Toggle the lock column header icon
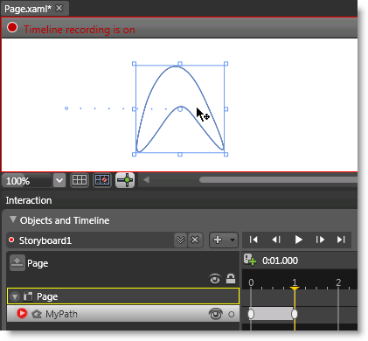Screen dimensions: 368x341 click(x=231, y=279)
